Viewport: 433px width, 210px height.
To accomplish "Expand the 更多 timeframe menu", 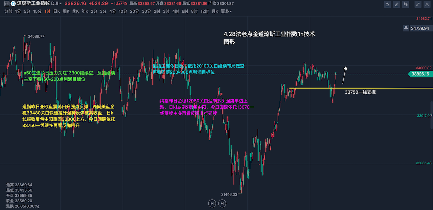I will tap(226, 11).
